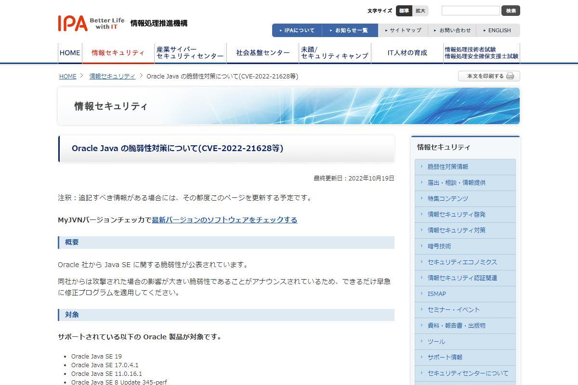578x385 pixels.
Task: Set font size to 標準
Action: tap(404, 11)
